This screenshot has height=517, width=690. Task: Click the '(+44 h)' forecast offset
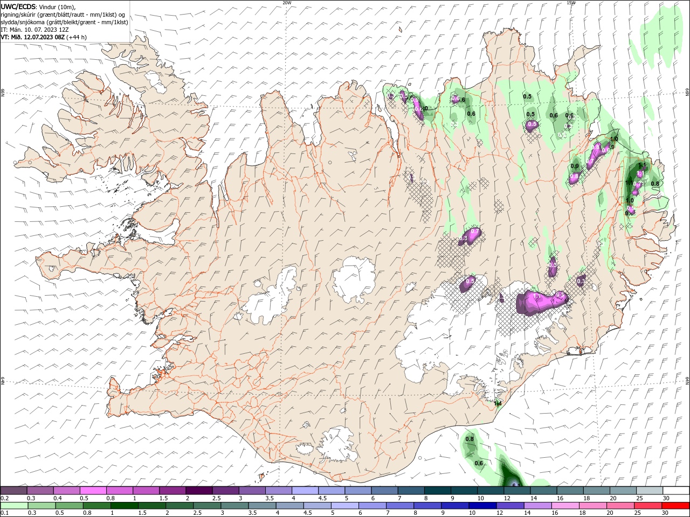click(x=77, y=37)
